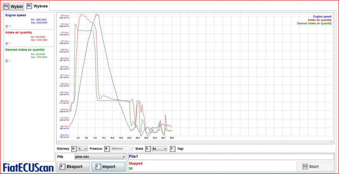Click the Engine speed heading in the left panel

[15, 15]
